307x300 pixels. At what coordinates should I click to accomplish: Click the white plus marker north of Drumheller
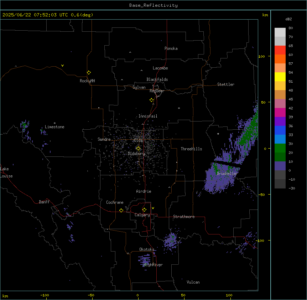(218, 134)
